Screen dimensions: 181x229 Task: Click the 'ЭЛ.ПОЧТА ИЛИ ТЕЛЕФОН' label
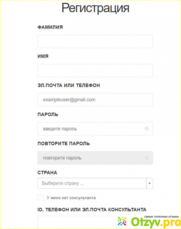point(69,85)
